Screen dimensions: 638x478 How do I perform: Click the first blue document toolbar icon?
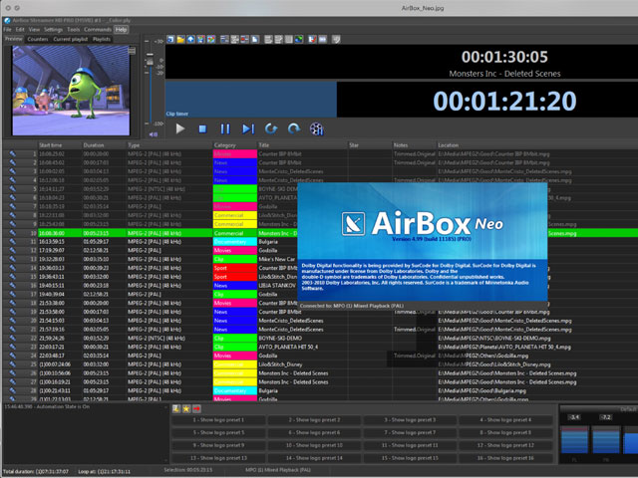click(x=170, y=40)
